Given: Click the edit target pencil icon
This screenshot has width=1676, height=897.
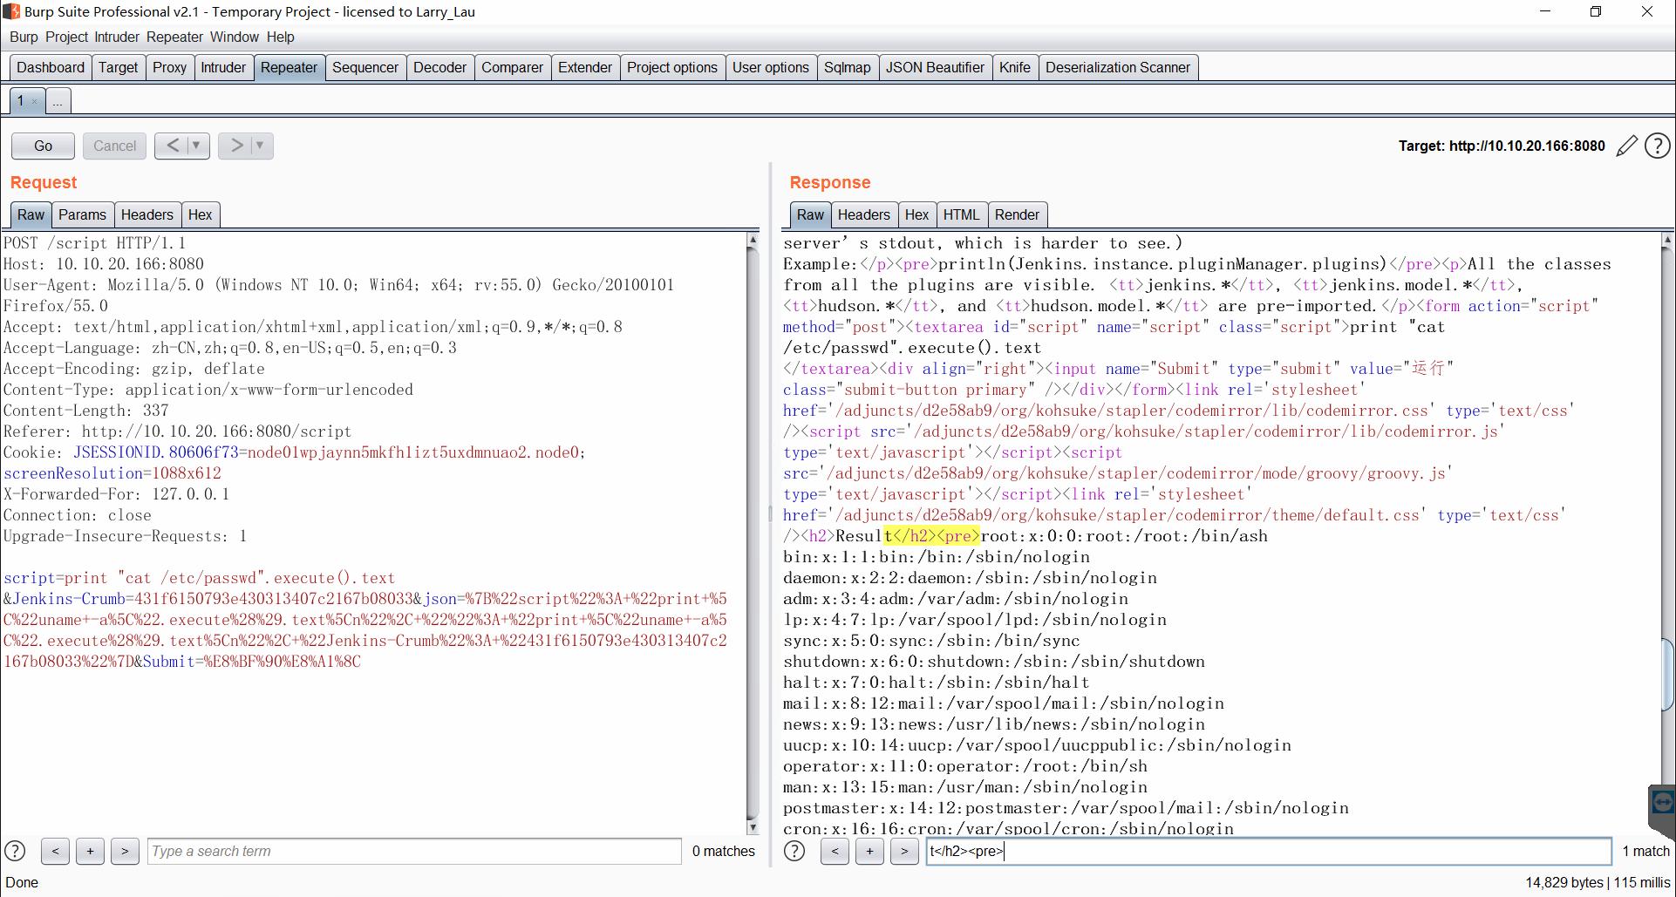Looking at the screenshot, I should point(1626,146).
